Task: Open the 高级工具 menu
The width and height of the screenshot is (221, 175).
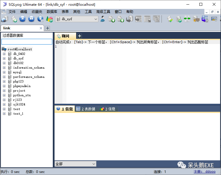Action: pyautogui.click(x=103, y=12)
